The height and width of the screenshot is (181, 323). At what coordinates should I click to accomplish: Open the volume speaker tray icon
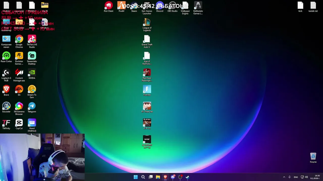pos(306,177)
